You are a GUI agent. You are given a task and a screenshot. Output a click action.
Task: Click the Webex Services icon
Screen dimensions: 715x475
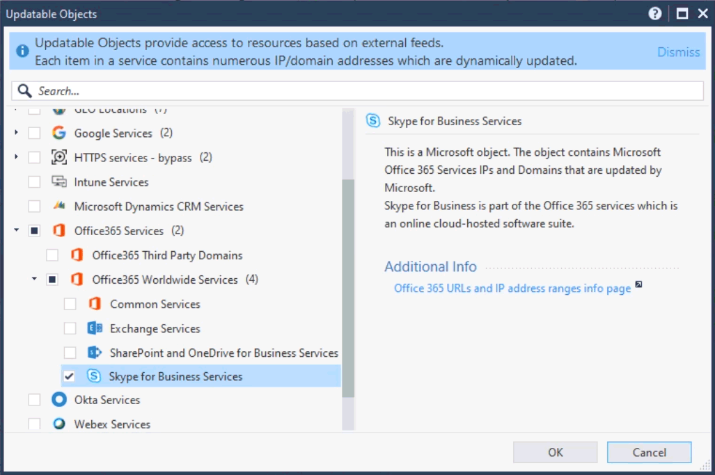pos(58,424)
